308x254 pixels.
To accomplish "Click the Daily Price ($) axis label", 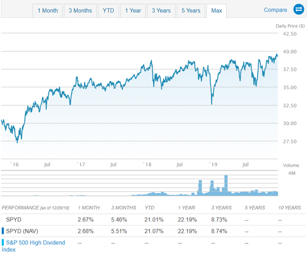I will (290, 26).
